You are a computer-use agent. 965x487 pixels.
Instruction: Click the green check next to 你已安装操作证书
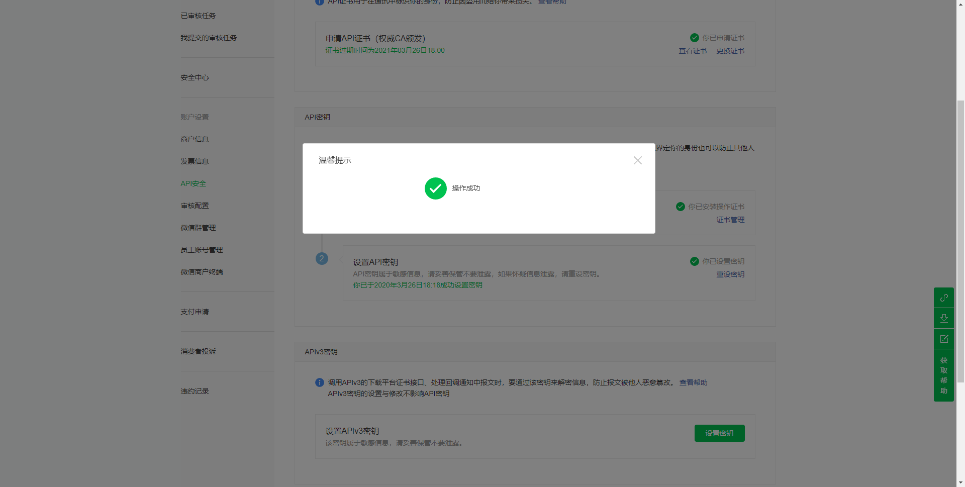pos(680,207)
